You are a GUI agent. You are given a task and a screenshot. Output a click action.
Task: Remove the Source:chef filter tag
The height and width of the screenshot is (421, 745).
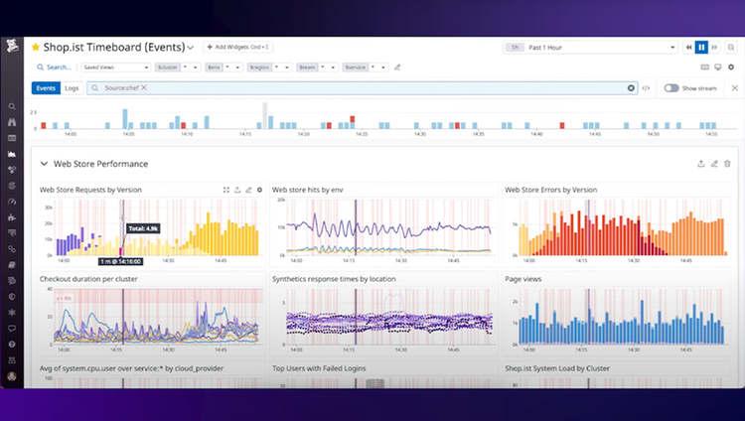[x=143, y=87]
